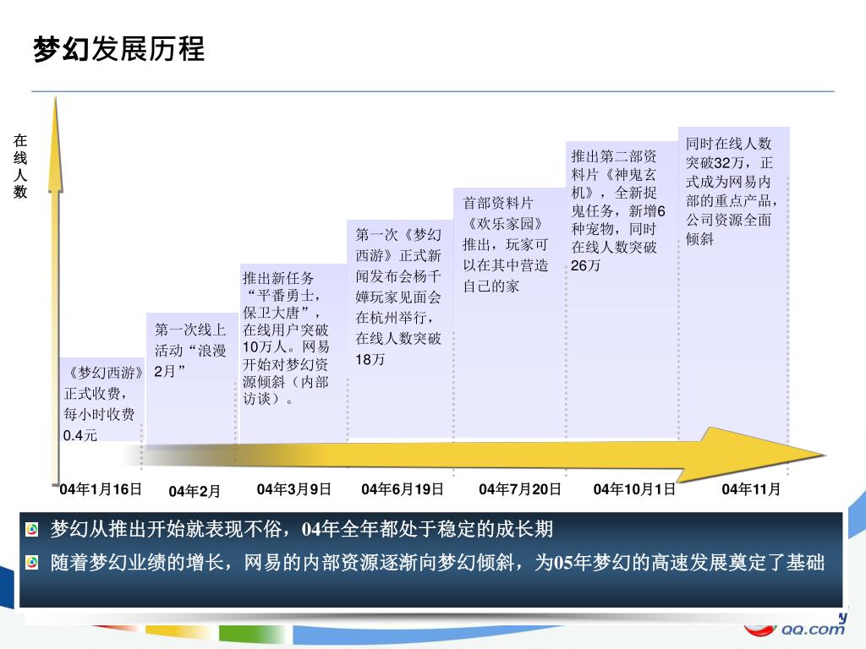The width and height of the screenshot is (866, 649).
Task: Click the date label 04年7月20日
Action: tap(520, 489)
